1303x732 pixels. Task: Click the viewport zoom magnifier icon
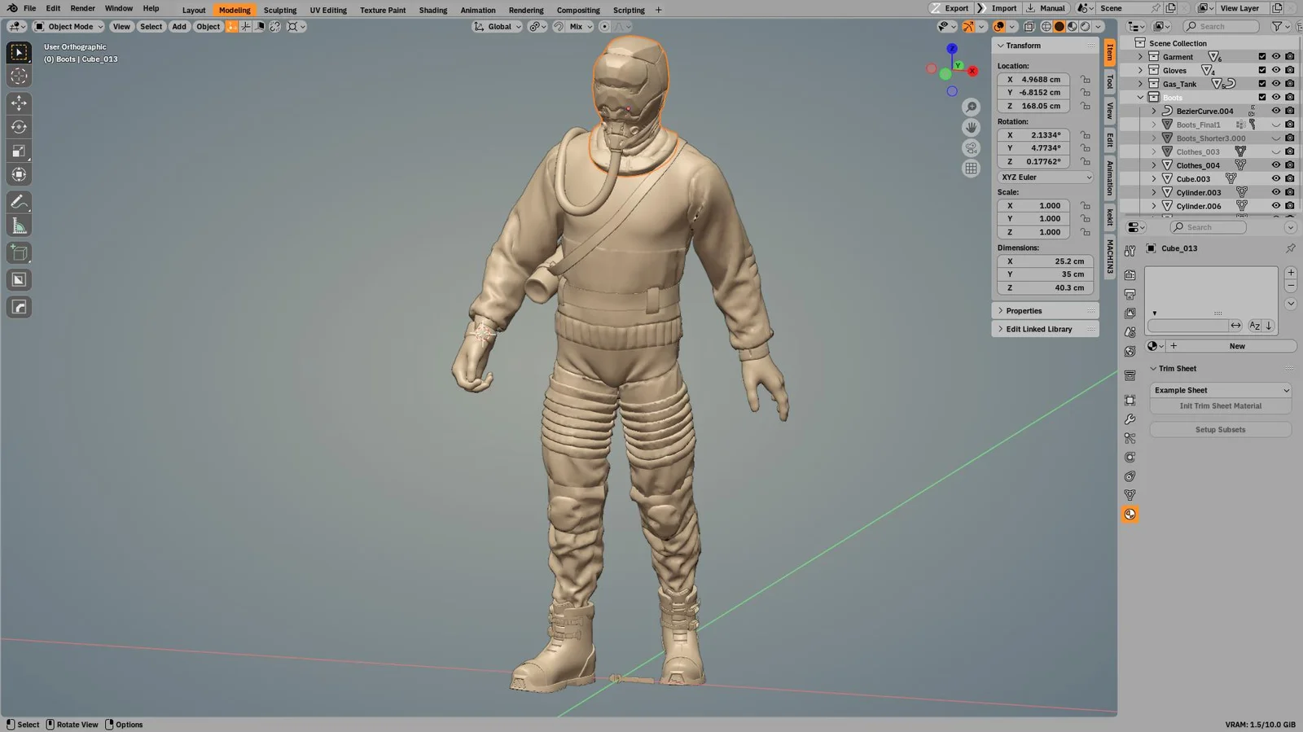pyautogui.click(x=971, y=107)
